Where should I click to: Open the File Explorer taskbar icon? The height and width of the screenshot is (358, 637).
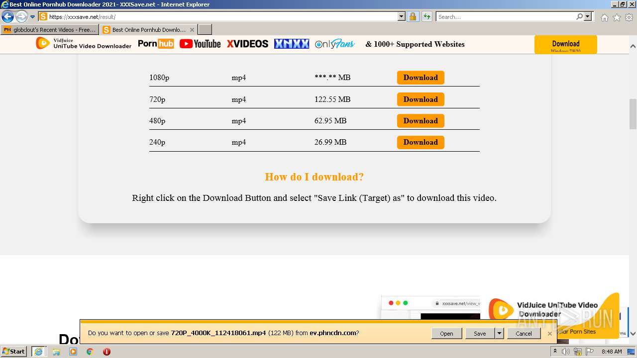click(x=56, y=352)
